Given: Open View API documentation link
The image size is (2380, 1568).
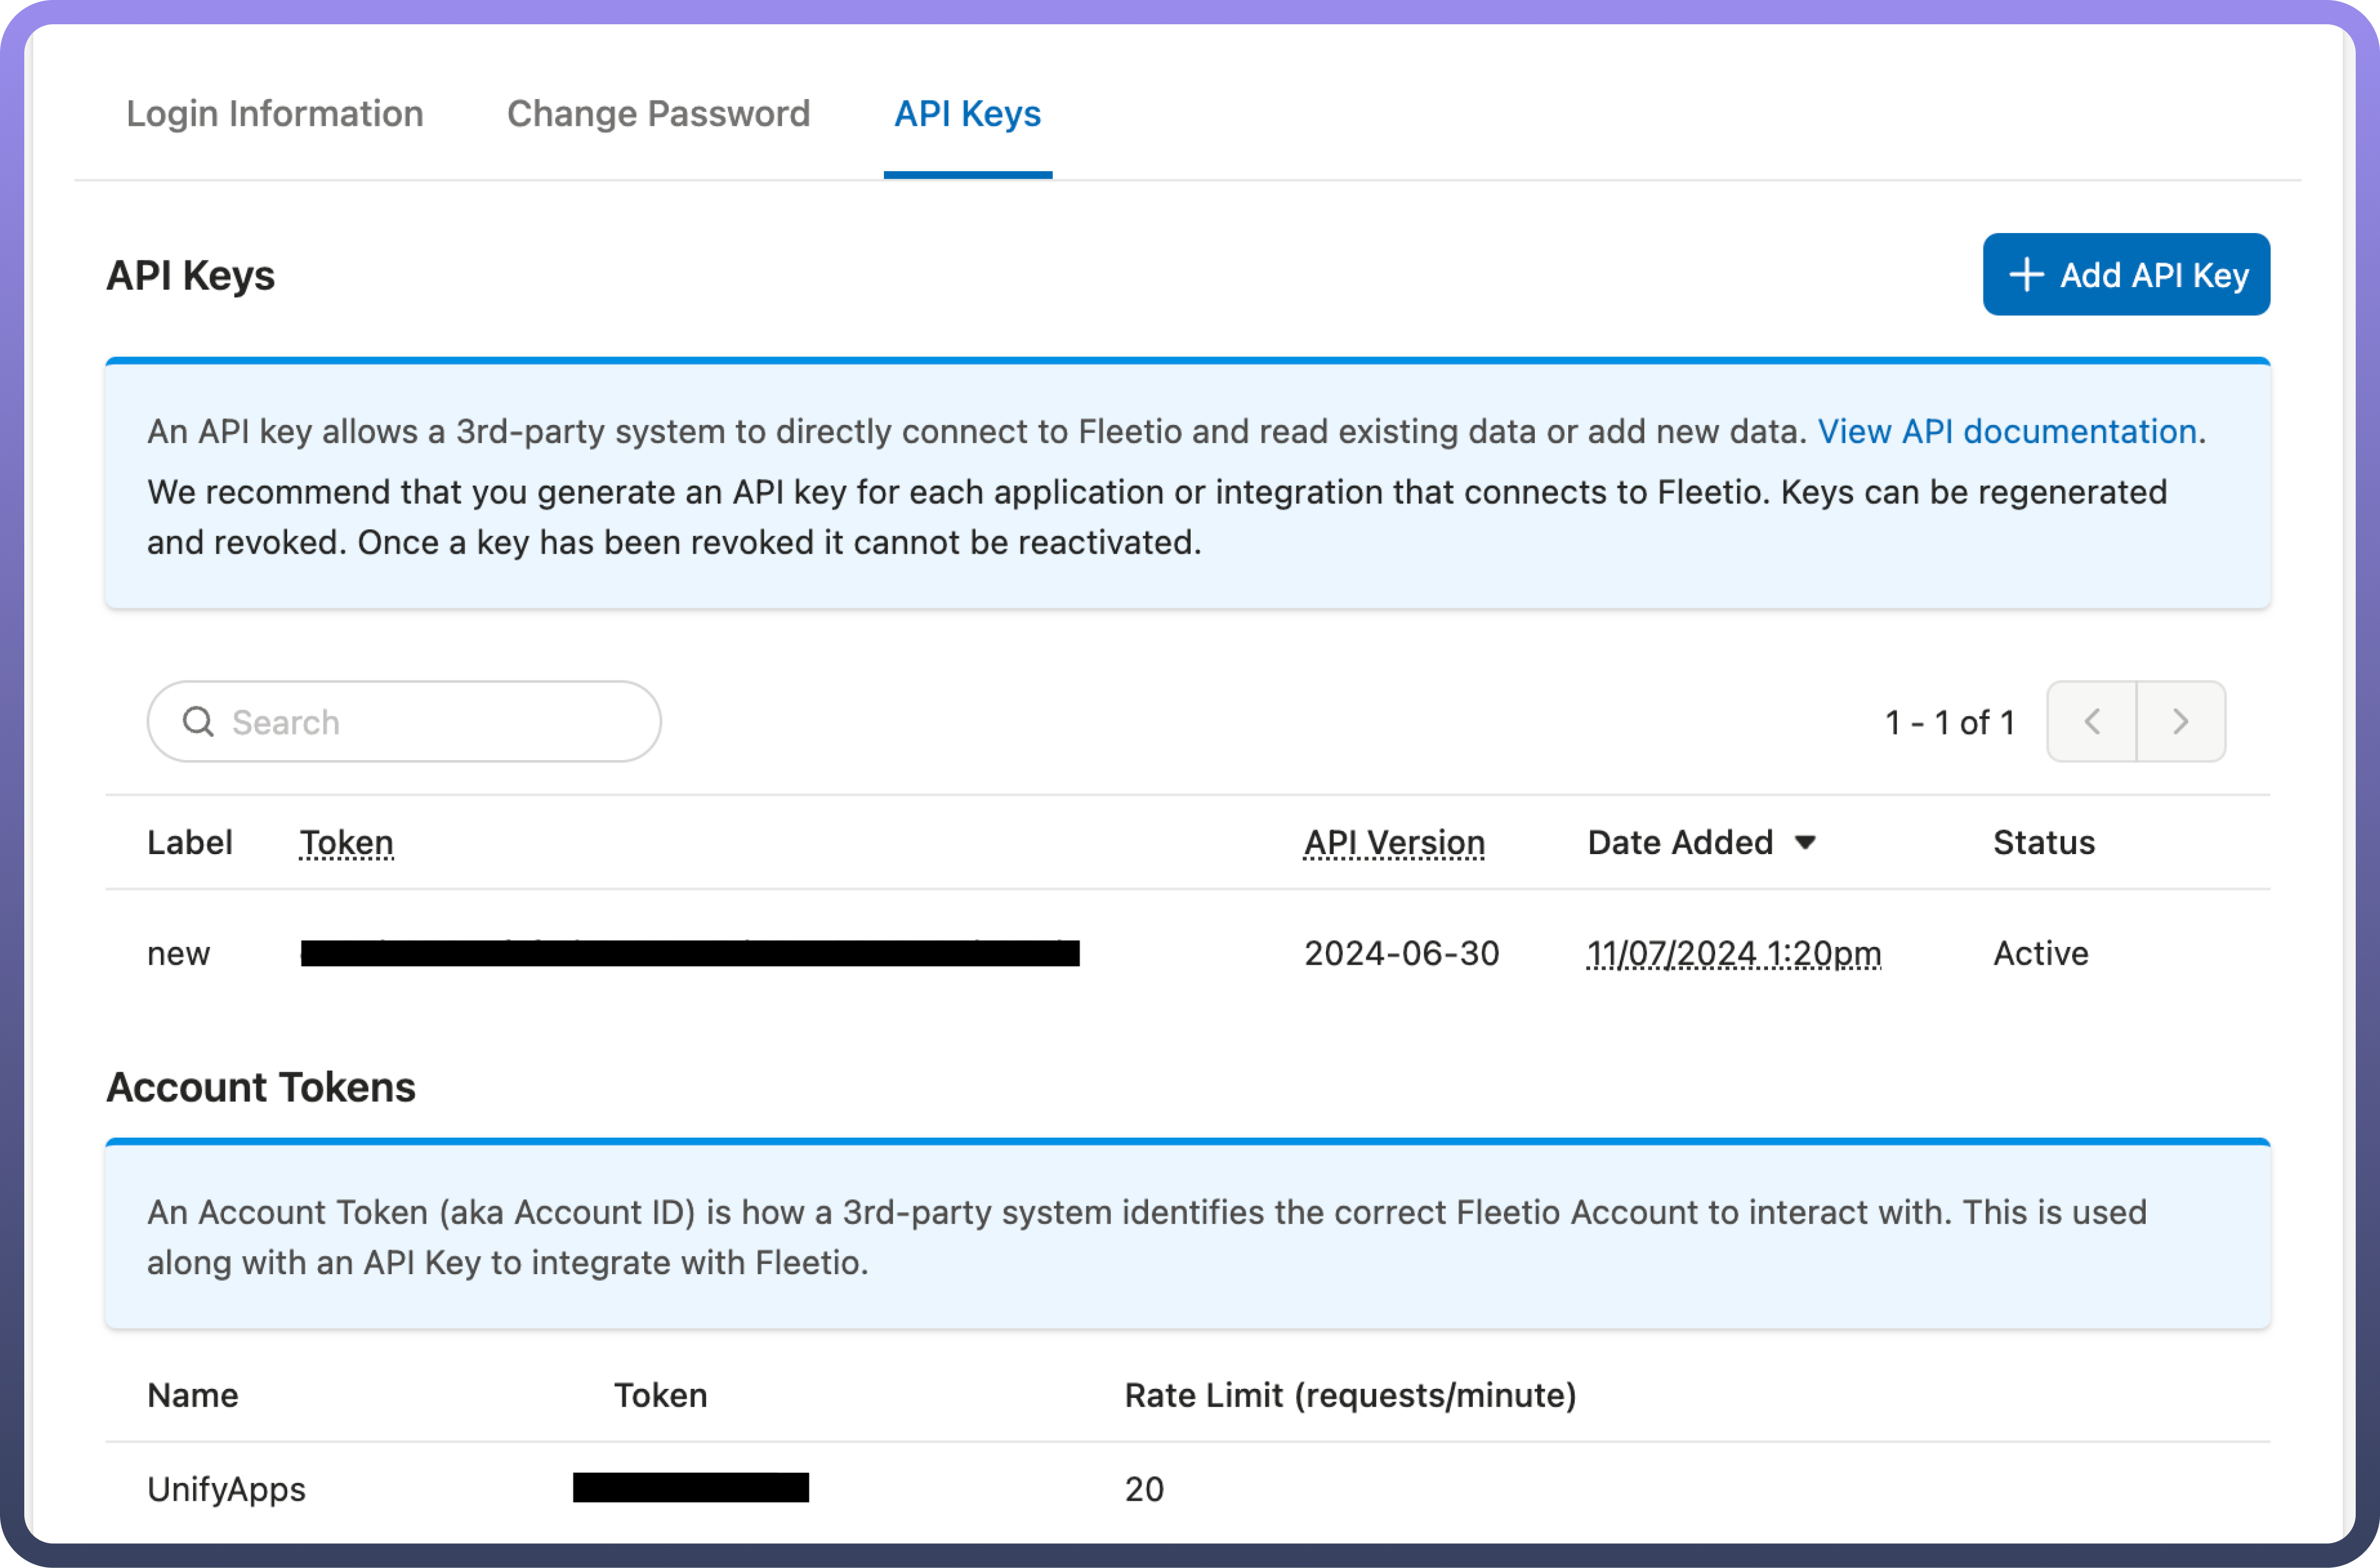Looking at the screenshot, I should pos(2007,431).
